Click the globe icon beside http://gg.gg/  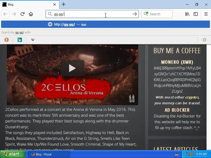[x=50, y=24]
